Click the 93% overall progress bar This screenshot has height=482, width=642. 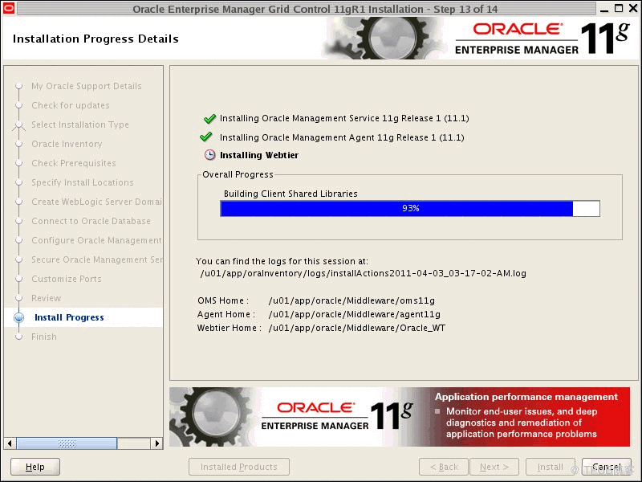[x=410, y=208]
